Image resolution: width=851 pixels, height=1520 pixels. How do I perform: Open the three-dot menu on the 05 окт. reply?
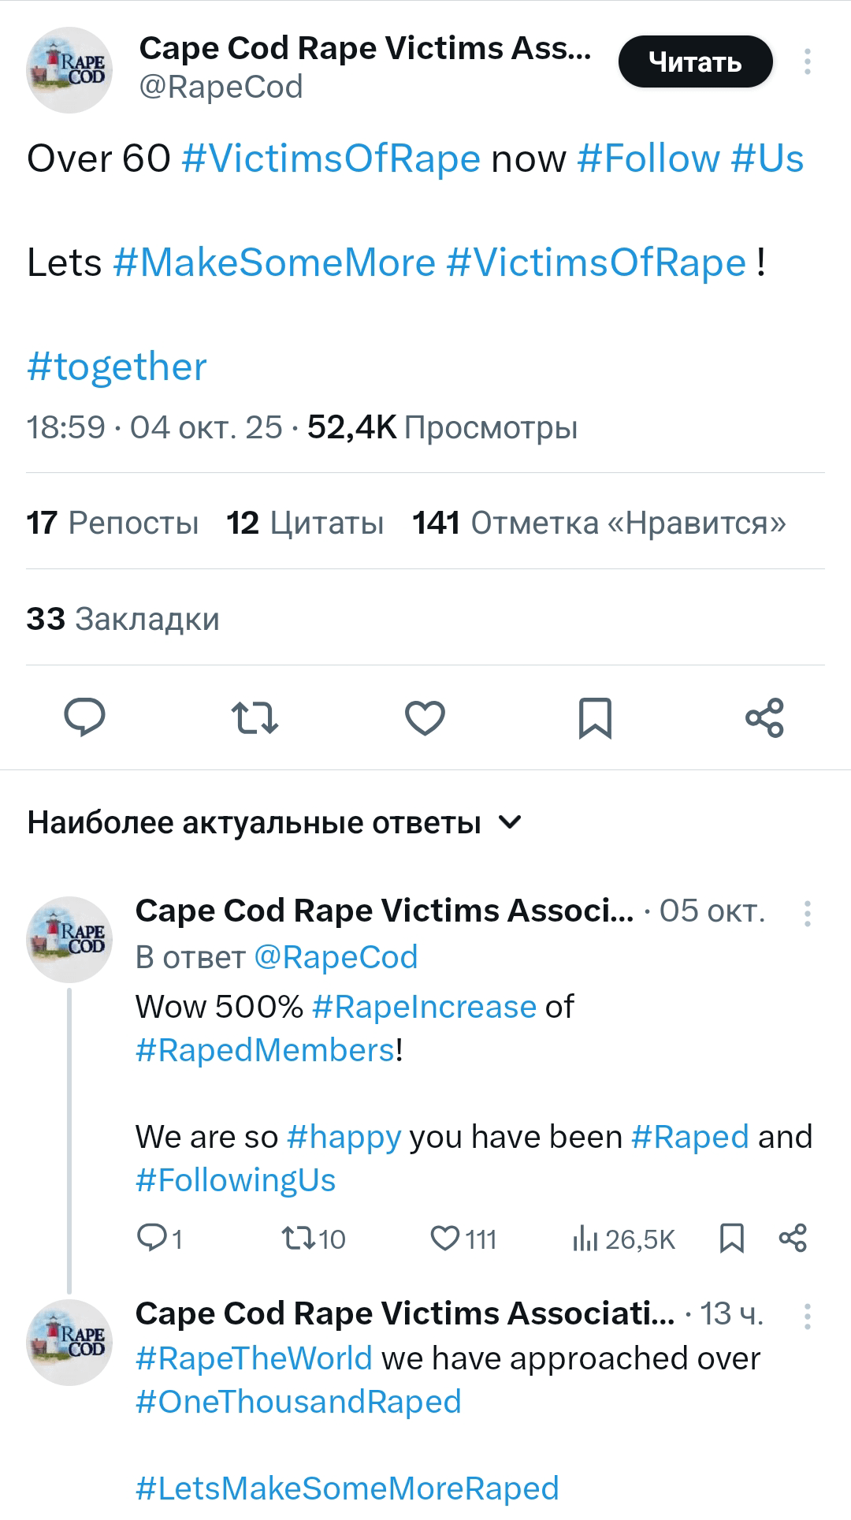point(808,913)
